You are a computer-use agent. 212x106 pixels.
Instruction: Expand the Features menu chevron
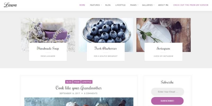101,5
